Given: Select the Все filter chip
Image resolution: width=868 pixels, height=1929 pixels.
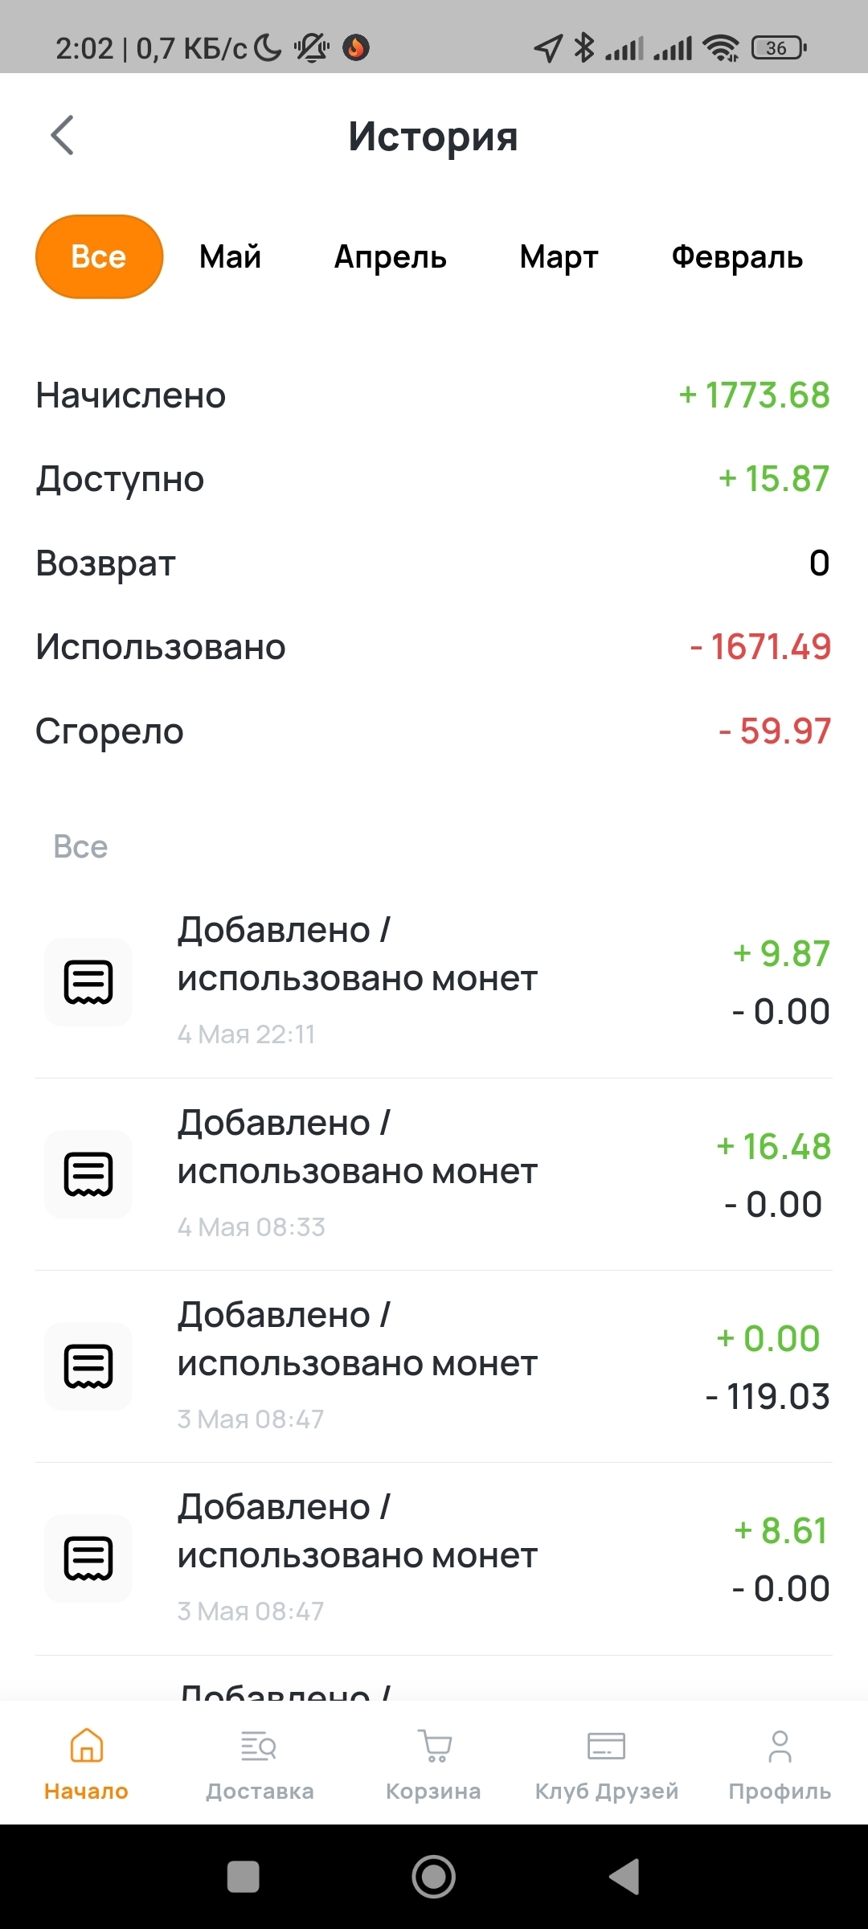Looking at the screenshot, I should tap(99, 257).
